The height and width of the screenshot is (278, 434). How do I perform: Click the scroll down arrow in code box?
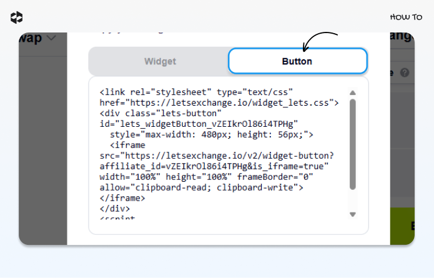pos(352,214)
